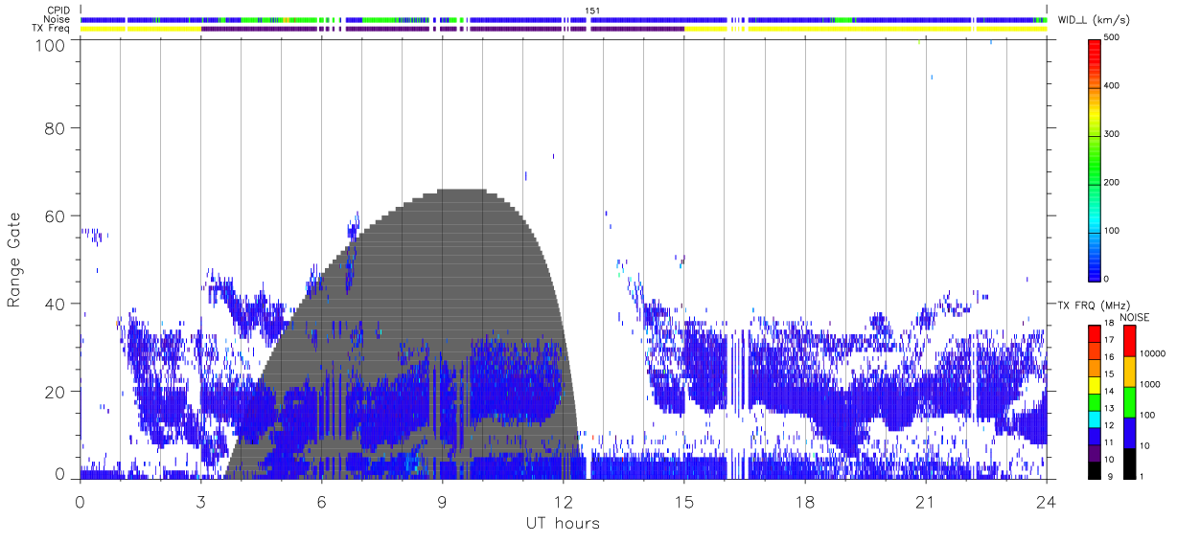Click the purple 10-11 MHz TX FRQ swatch

click(x=1094, y=452)
